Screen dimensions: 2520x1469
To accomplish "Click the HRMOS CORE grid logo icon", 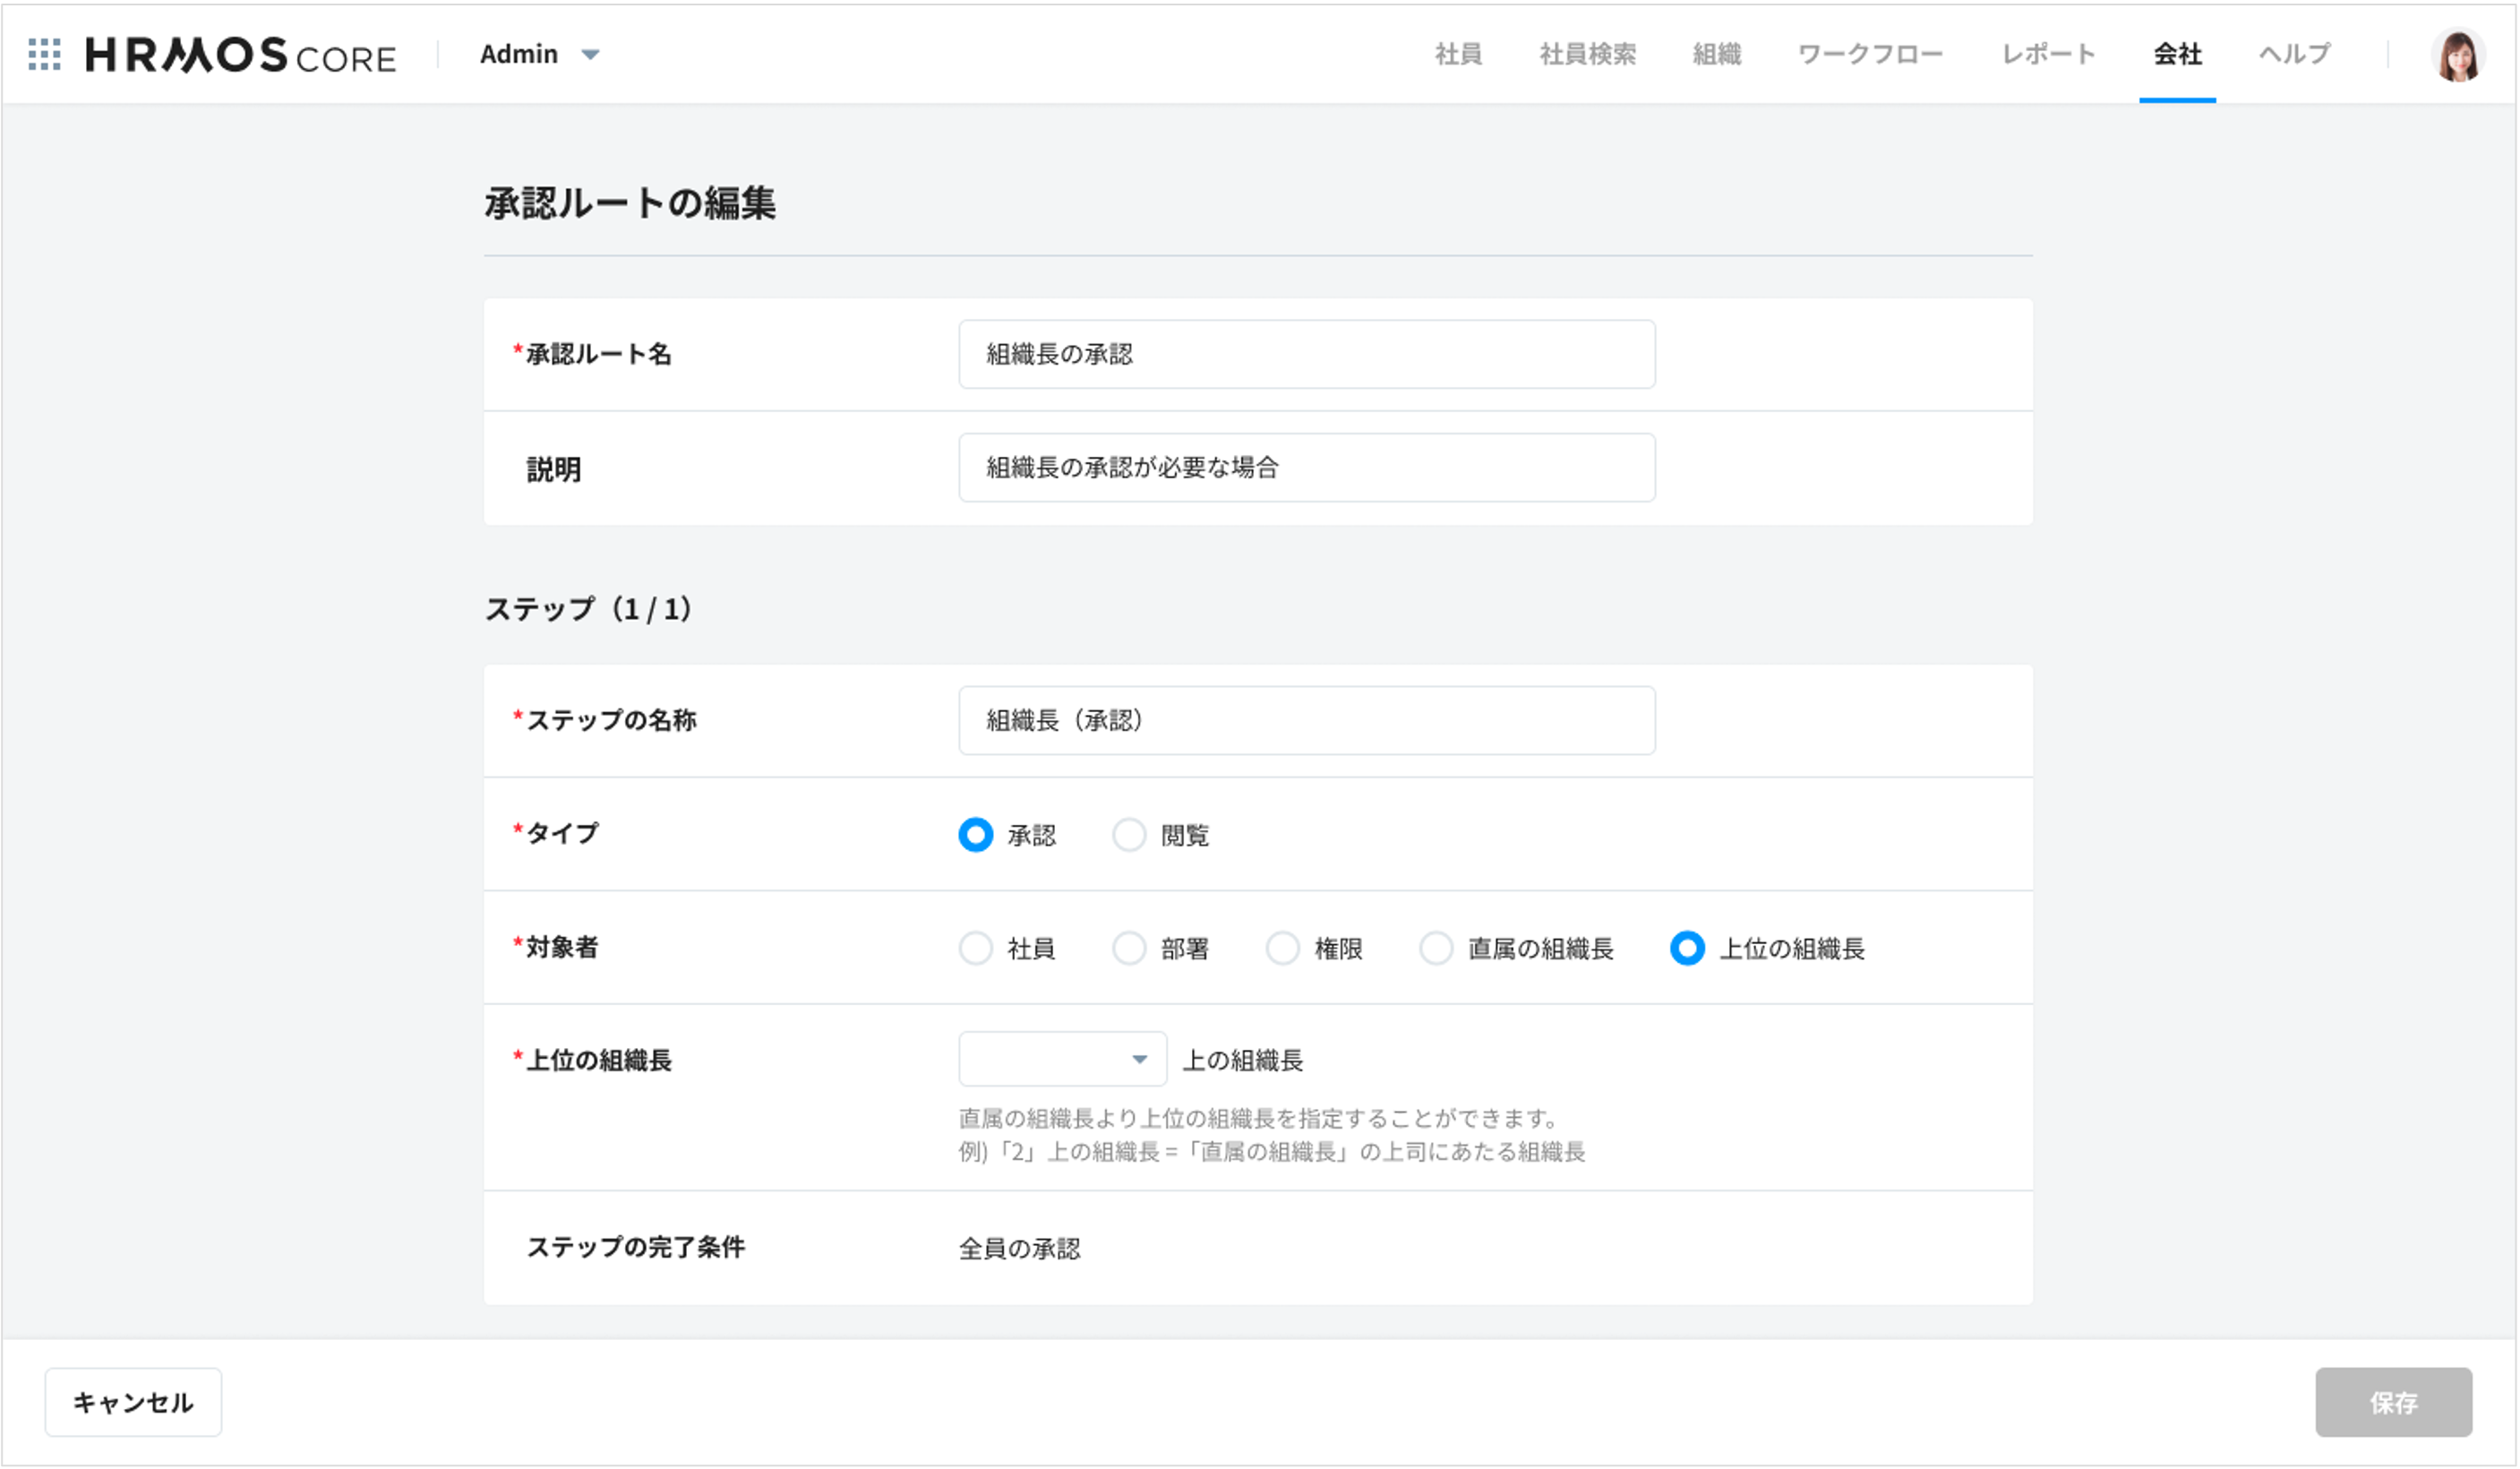I will point(44,53).
